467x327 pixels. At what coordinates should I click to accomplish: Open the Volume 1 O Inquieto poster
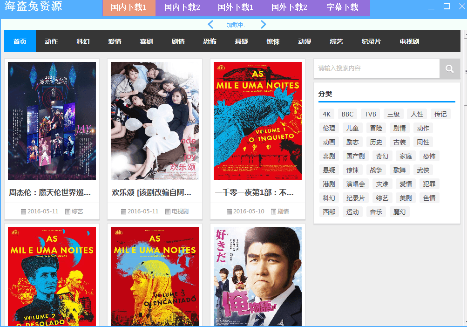click(257, 121)
